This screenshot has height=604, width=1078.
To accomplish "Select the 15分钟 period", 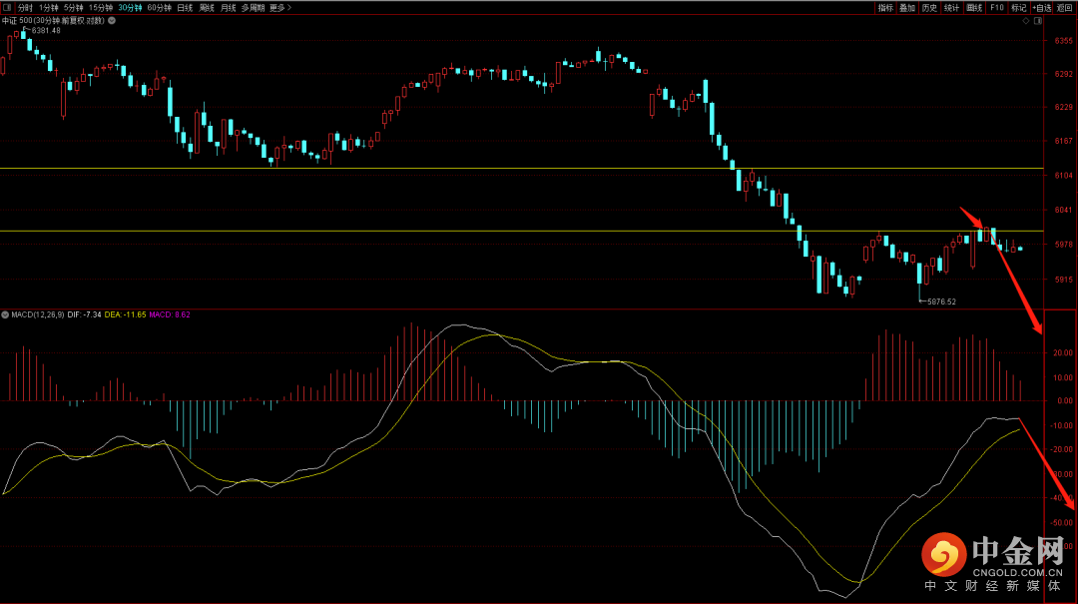I will coord(101,7).
